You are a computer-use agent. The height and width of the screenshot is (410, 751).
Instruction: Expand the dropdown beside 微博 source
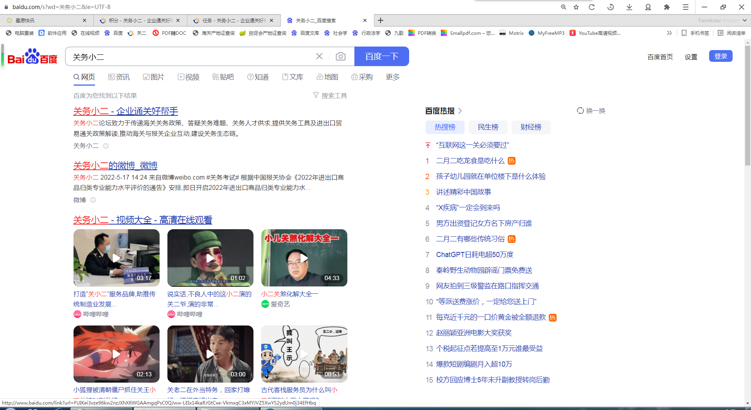point(93,200)
